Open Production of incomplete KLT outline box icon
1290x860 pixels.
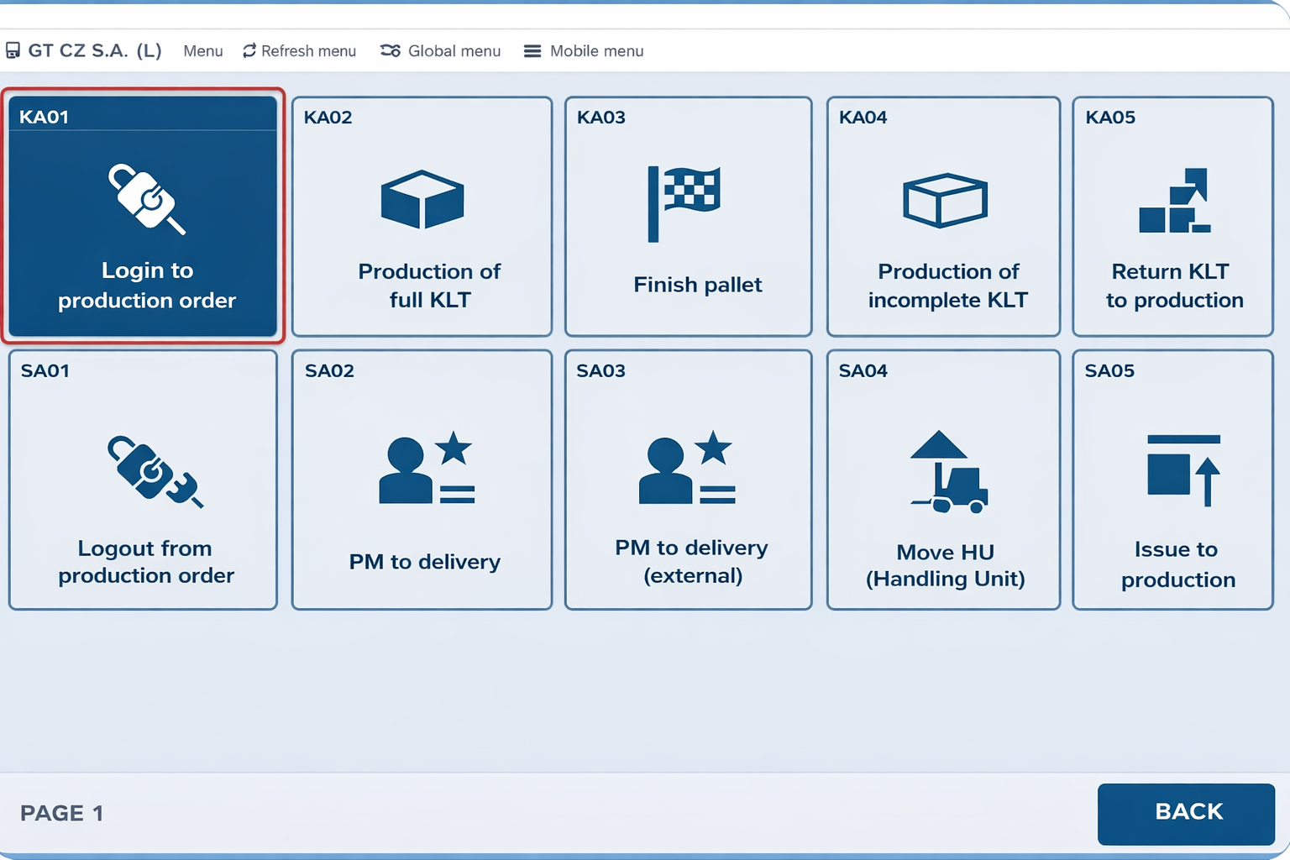click(945, 201)
